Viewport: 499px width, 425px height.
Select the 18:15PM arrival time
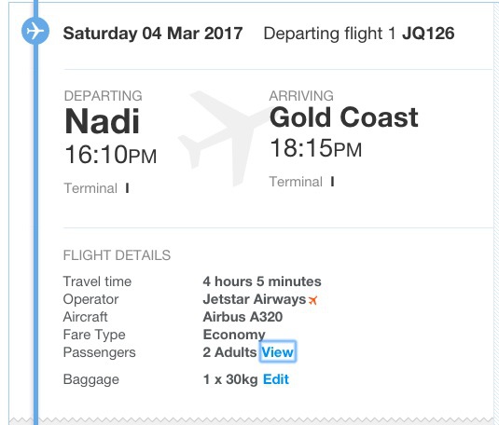(x=316, y=148)
